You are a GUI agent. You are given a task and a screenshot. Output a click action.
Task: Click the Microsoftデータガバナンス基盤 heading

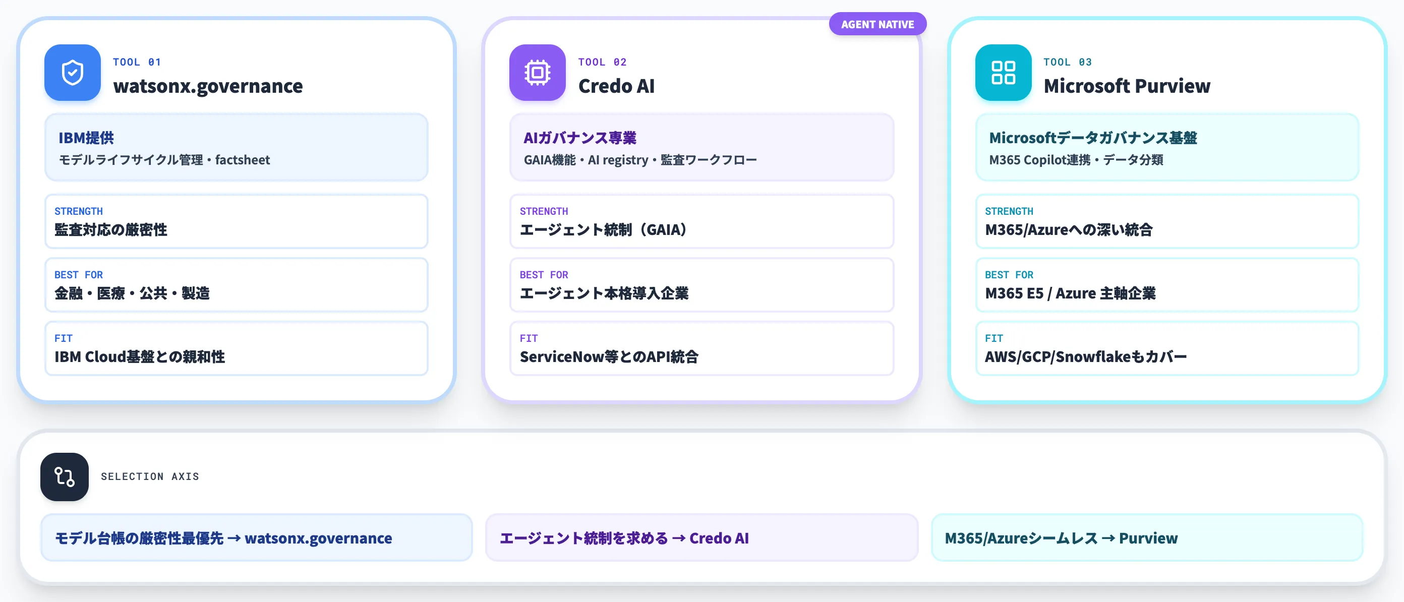click(x=1093, y=138)
